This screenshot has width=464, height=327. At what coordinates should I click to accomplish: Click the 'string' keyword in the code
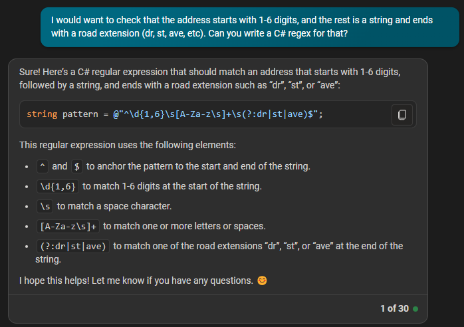coord(42,114)
